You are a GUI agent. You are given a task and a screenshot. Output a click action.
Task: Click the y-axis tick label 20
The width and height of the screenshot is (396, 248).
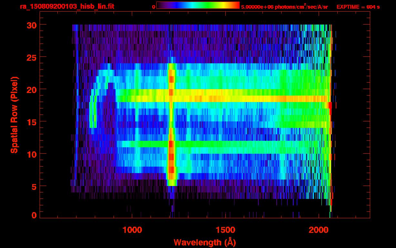tap(31, 89)
